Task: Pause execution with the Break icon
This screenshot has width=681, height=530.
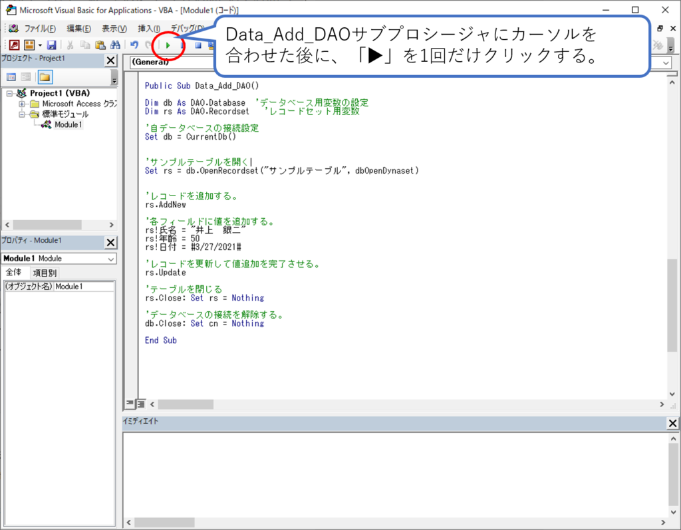Action: click(182, 45)
